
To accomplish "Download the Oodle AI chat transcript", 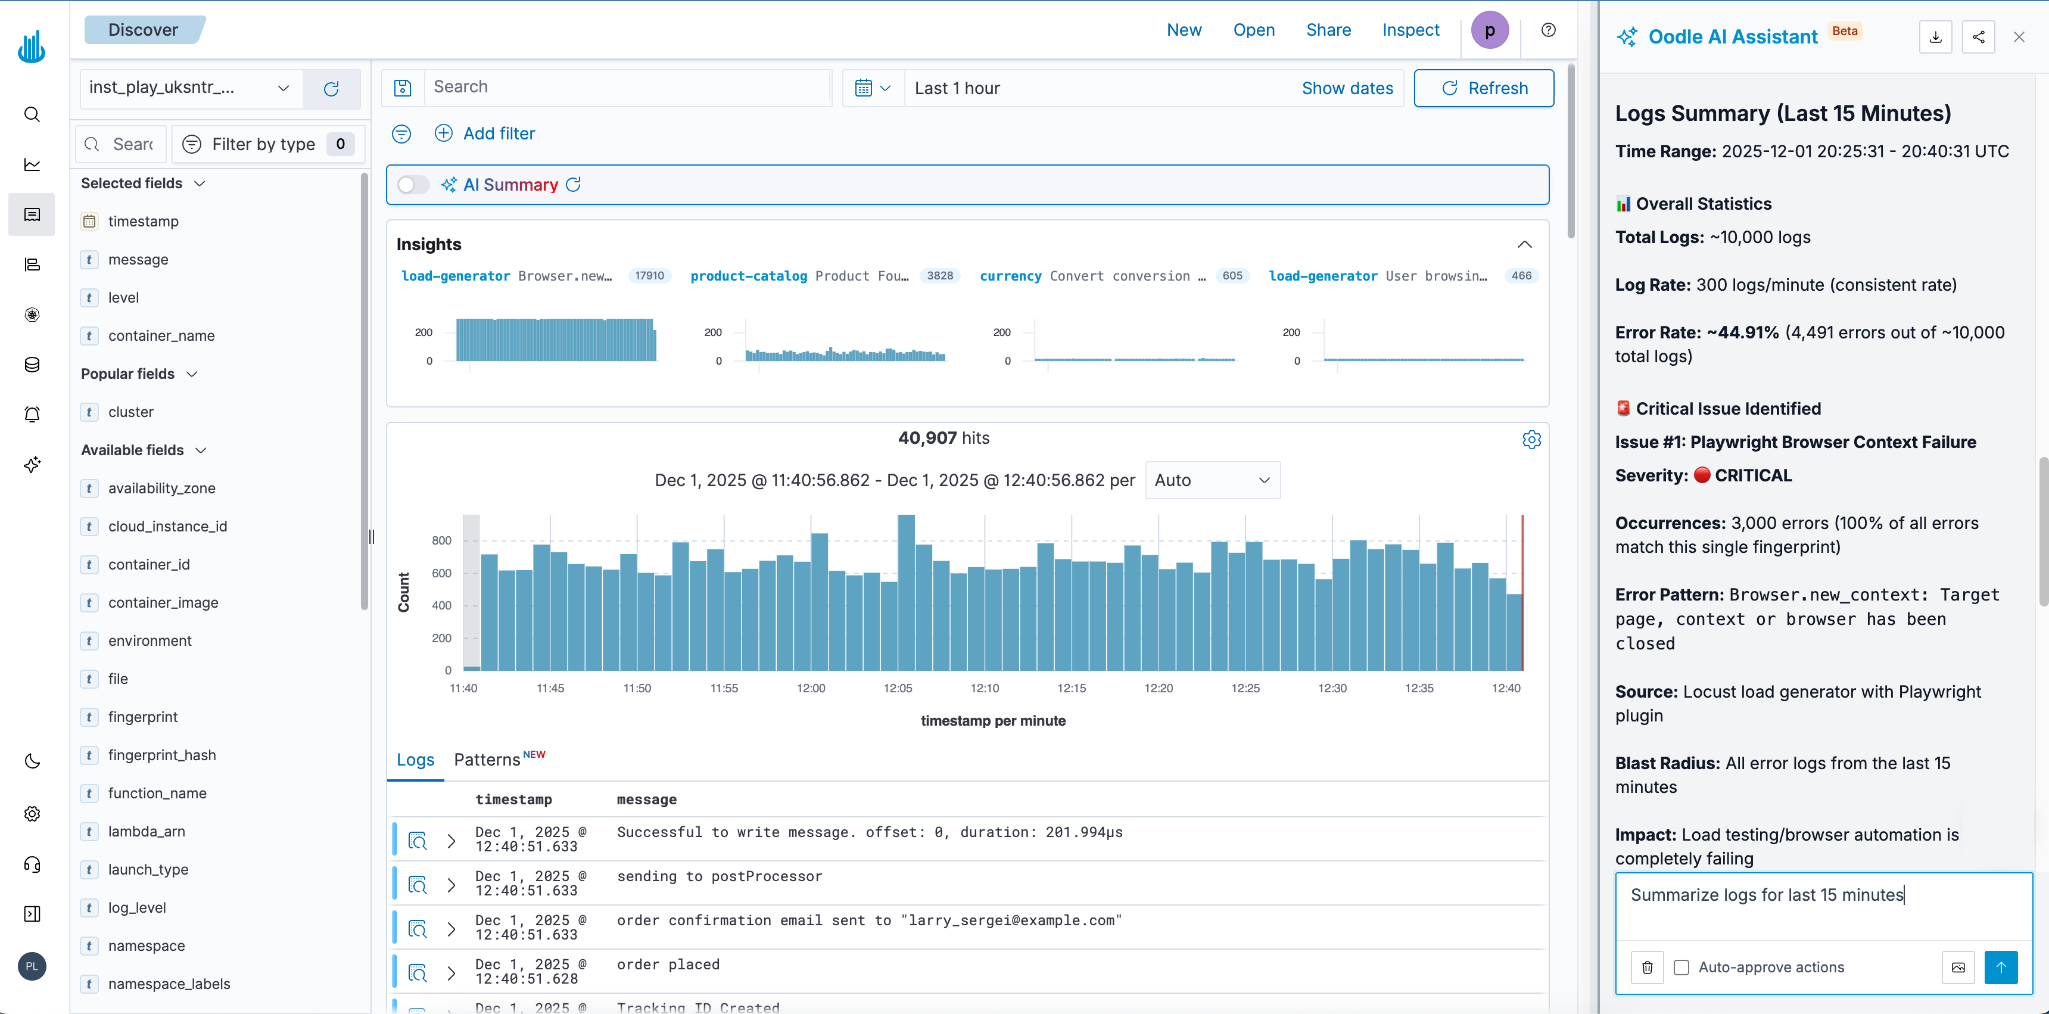I will 1936,36.
